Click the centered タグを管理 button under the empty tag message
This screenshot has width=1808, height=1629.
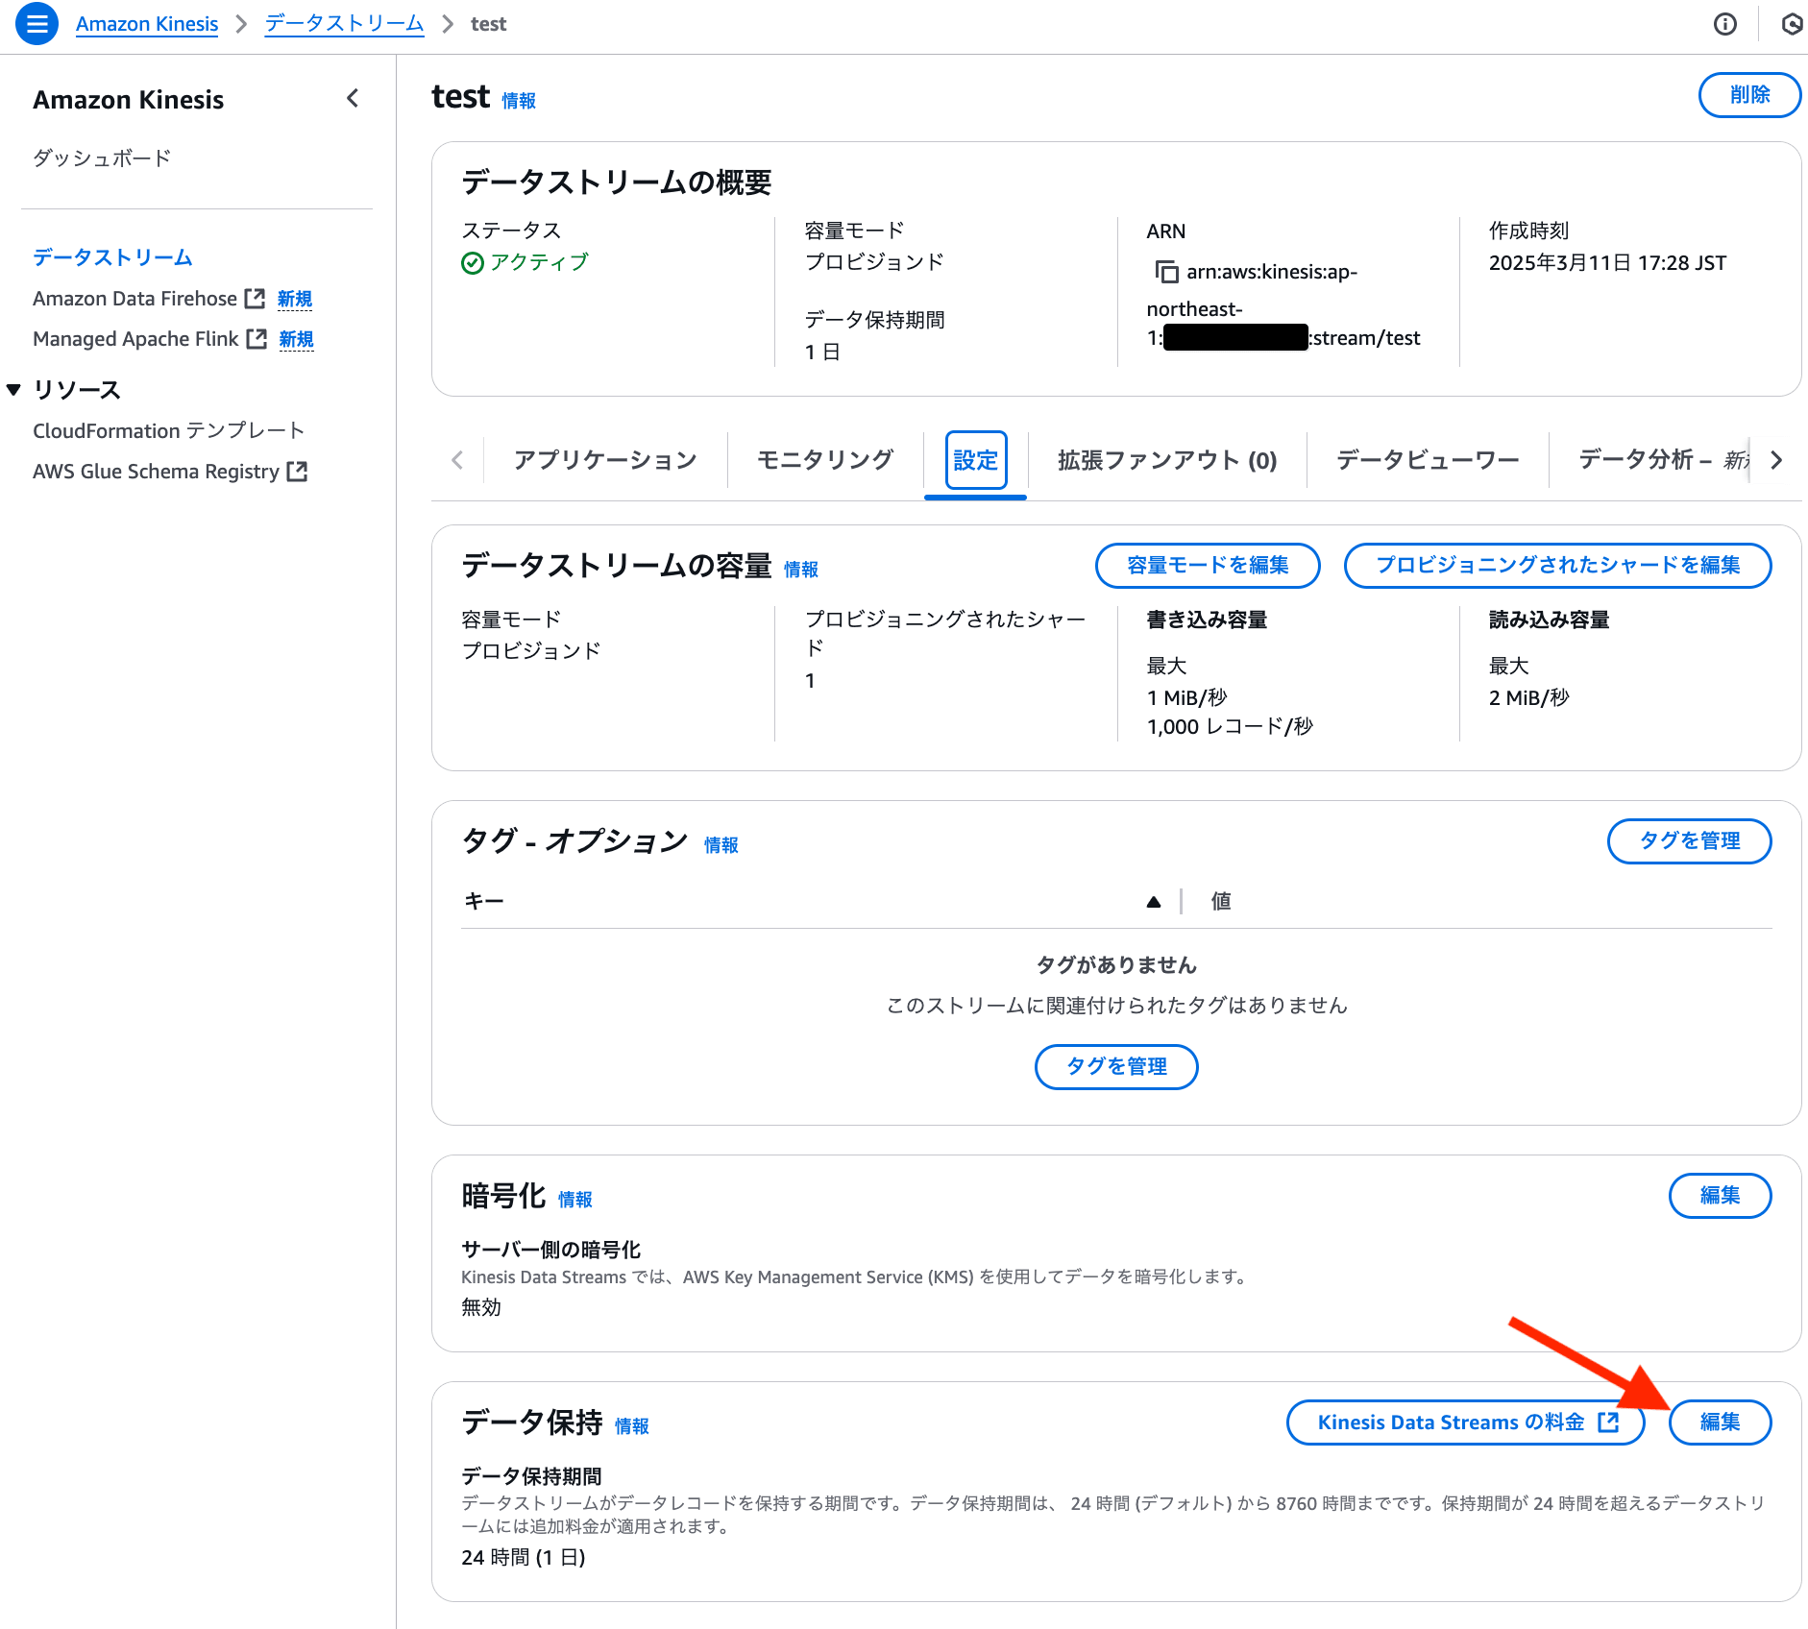coord(1116,1067)
